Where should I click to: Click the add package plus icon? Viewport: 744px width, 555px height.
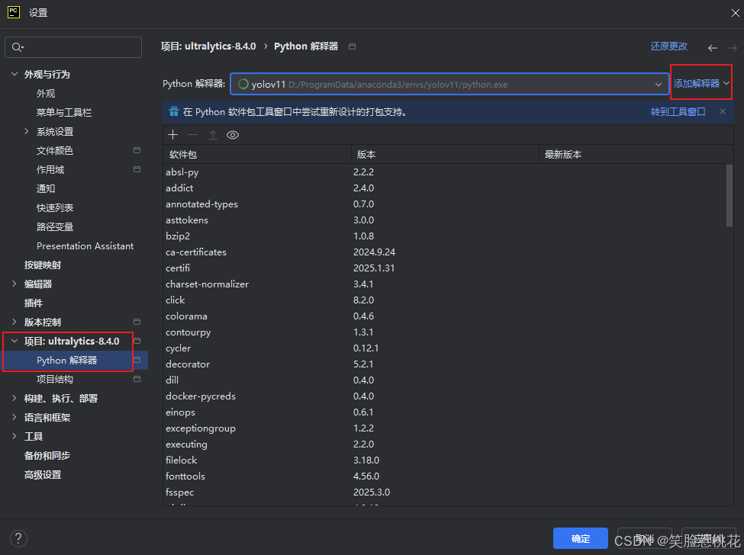[x=172, y=135]
